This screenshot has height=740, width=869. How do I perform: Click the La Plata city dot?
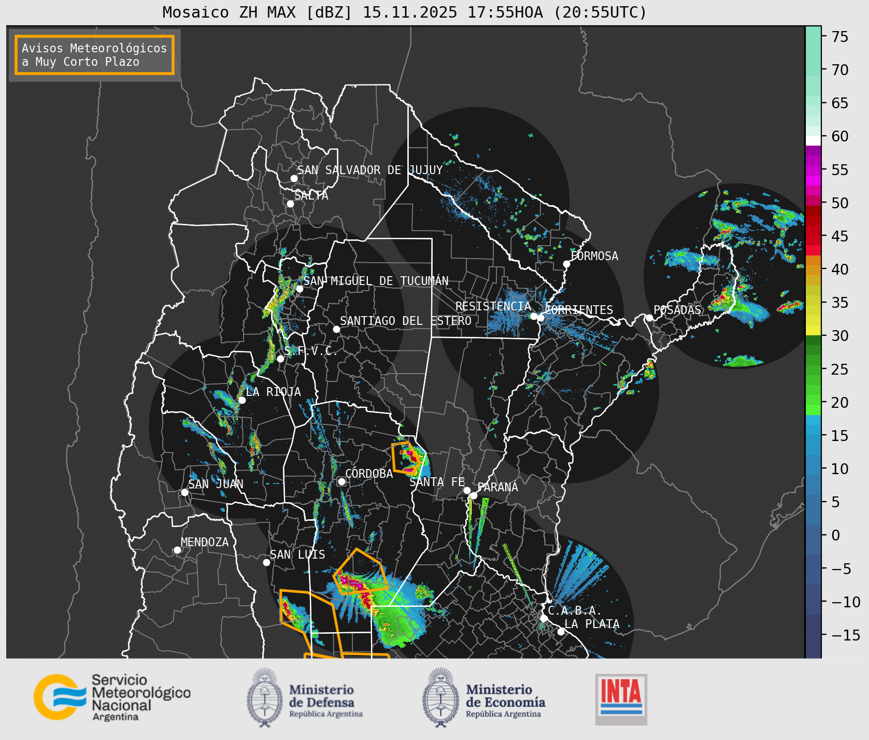point(561,631)
